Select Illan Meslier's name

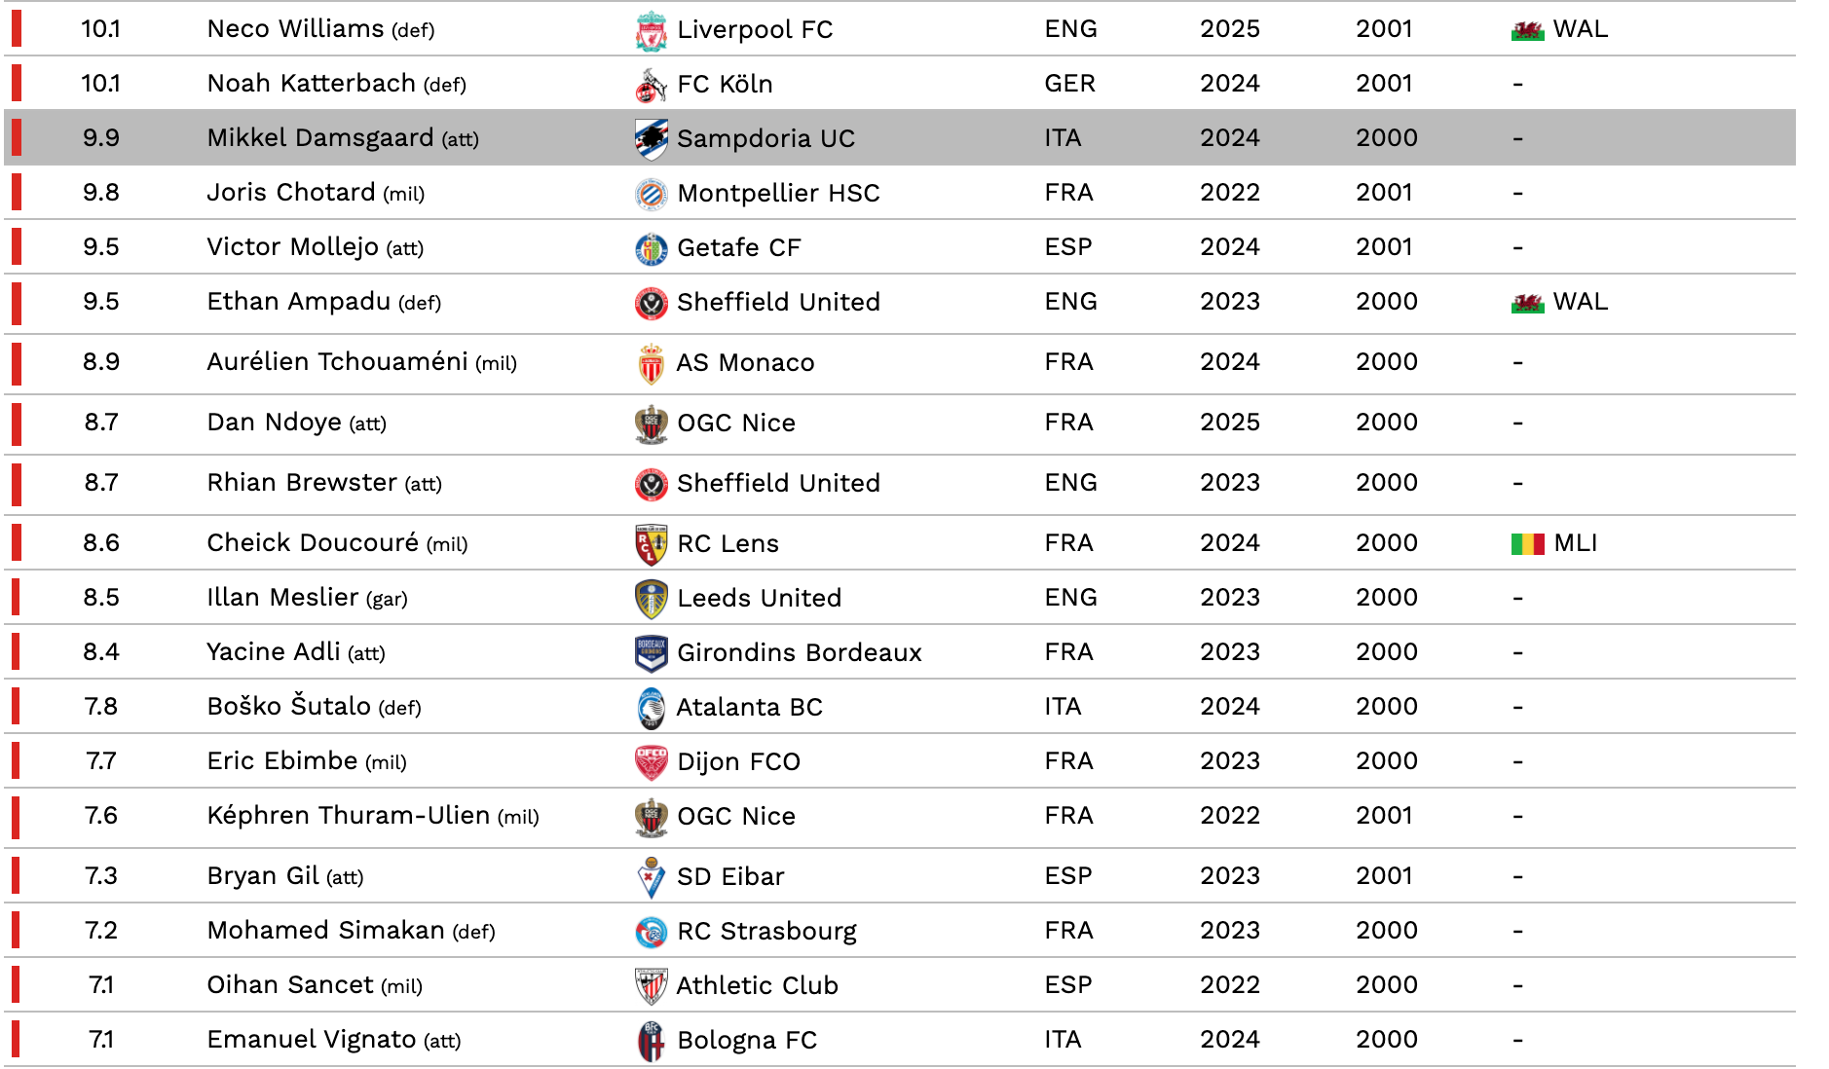pyautogui.click(x=282, y=598)
